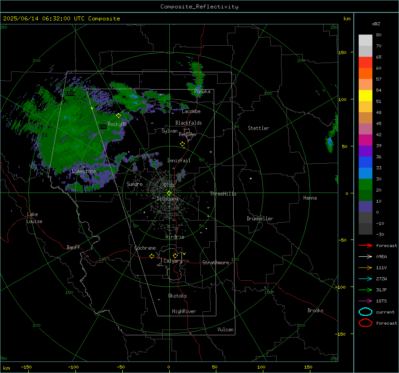
Task: Click the yellow diamond marker at RockyMH
Action: (118, 116)
